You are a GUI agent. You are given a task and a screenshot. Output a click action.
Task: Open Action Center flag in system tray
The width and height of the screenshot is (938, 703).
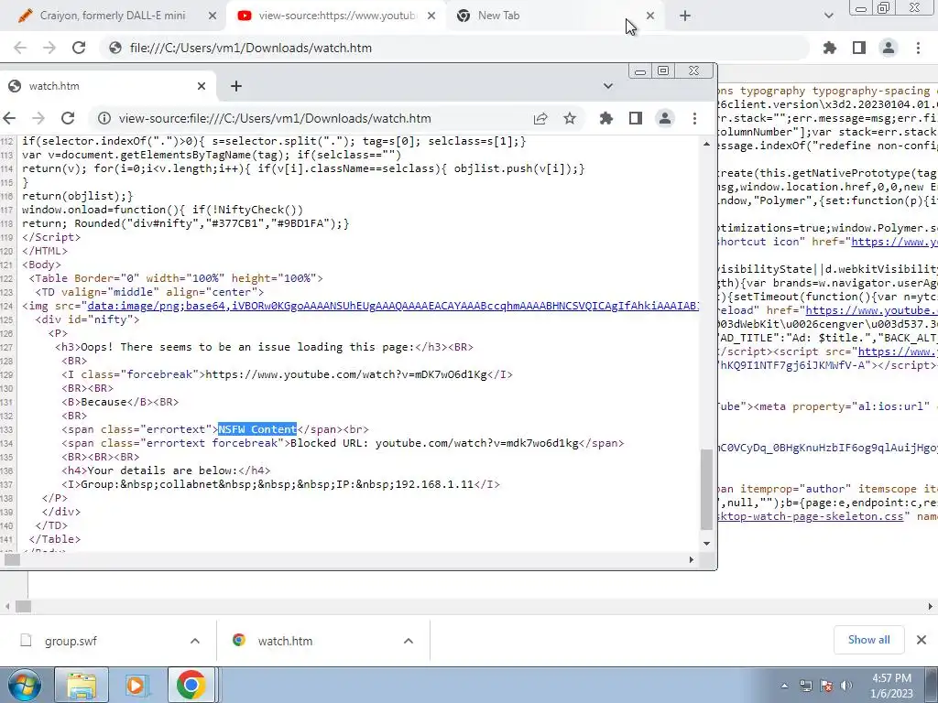pos(826,686)
